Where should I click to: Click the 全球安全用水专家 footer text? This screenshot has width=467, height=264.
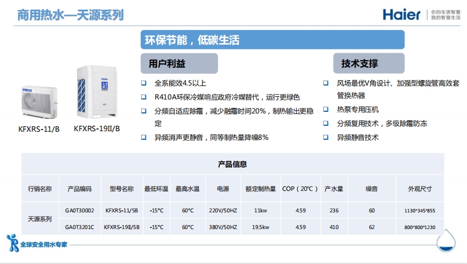click(x=44, y=244)
